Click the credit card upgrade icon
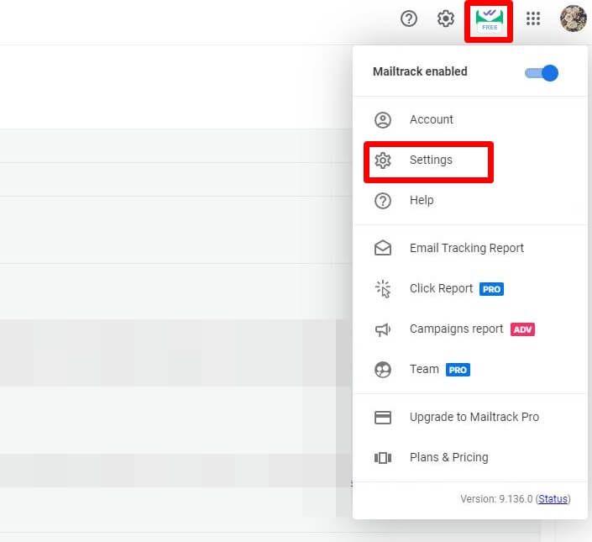Viewport: 592px width, 542px height. coord(382,418)
